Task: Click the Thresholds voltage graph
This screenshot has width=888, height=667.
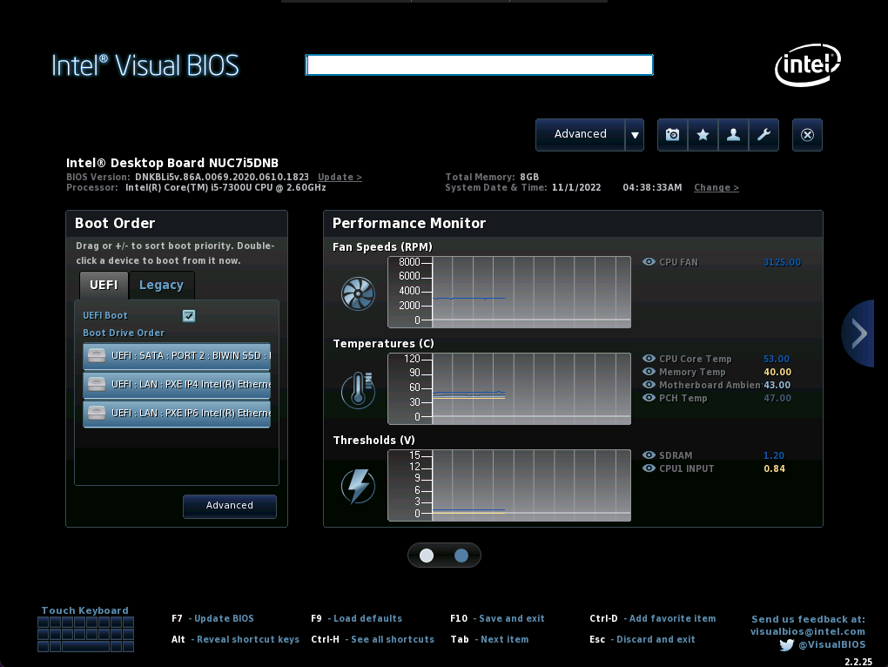Action: coord(509,485)
